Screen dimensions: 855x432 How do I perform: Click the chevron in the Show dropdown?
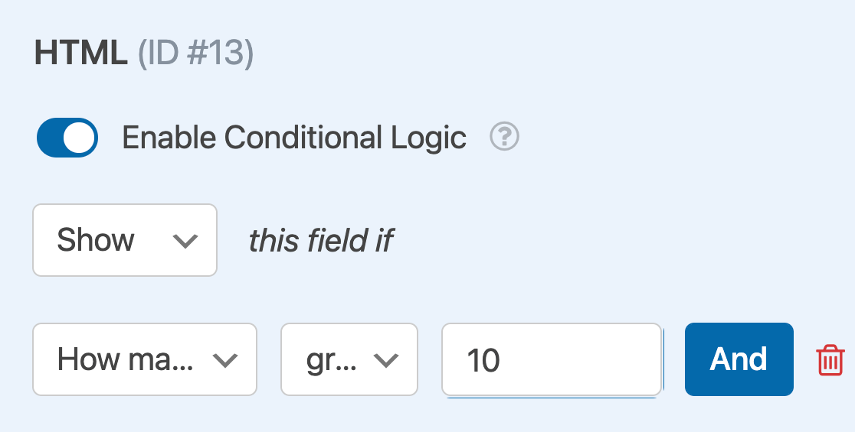click(185, 241)
